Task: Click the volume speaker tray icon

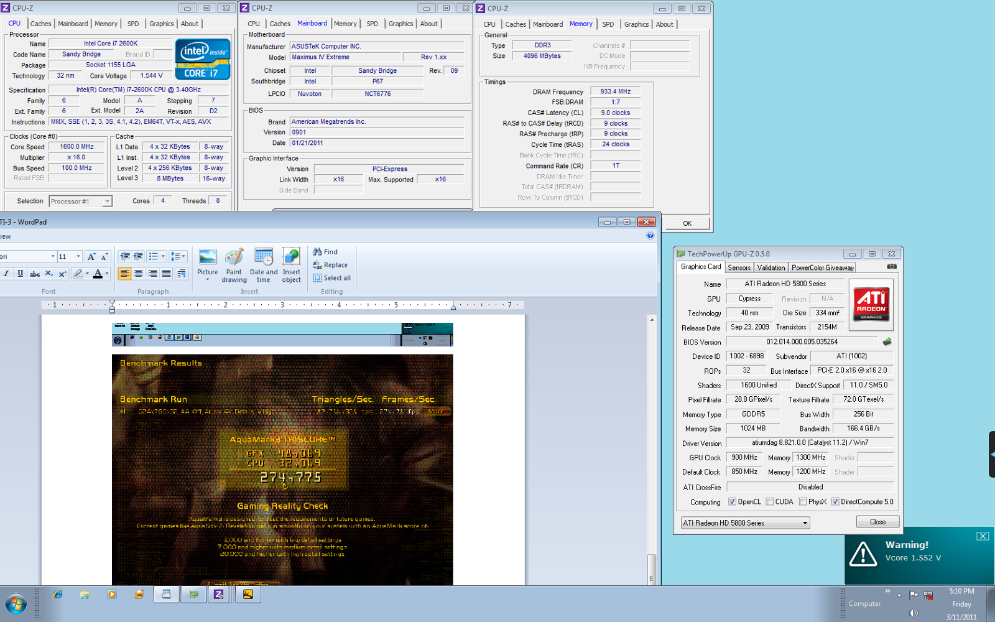Action: 913,613
